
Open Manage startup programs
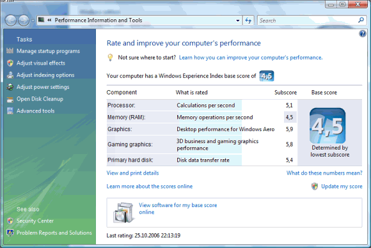[48, 51]
